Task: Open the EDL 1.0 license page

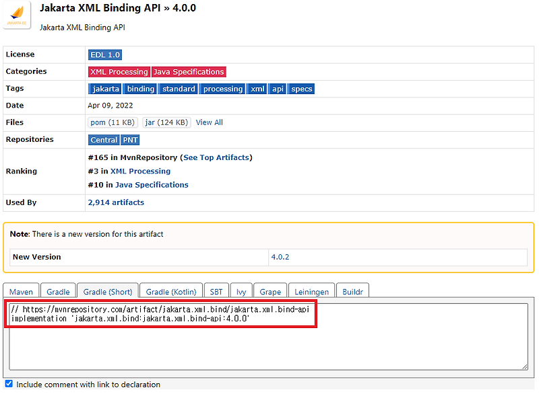Action: click(104, 54)
